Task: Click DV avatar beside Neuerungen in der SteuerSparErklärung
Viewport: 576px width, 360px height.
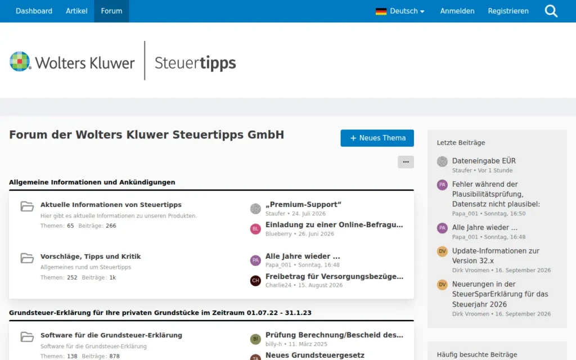Action: [442, 285]
